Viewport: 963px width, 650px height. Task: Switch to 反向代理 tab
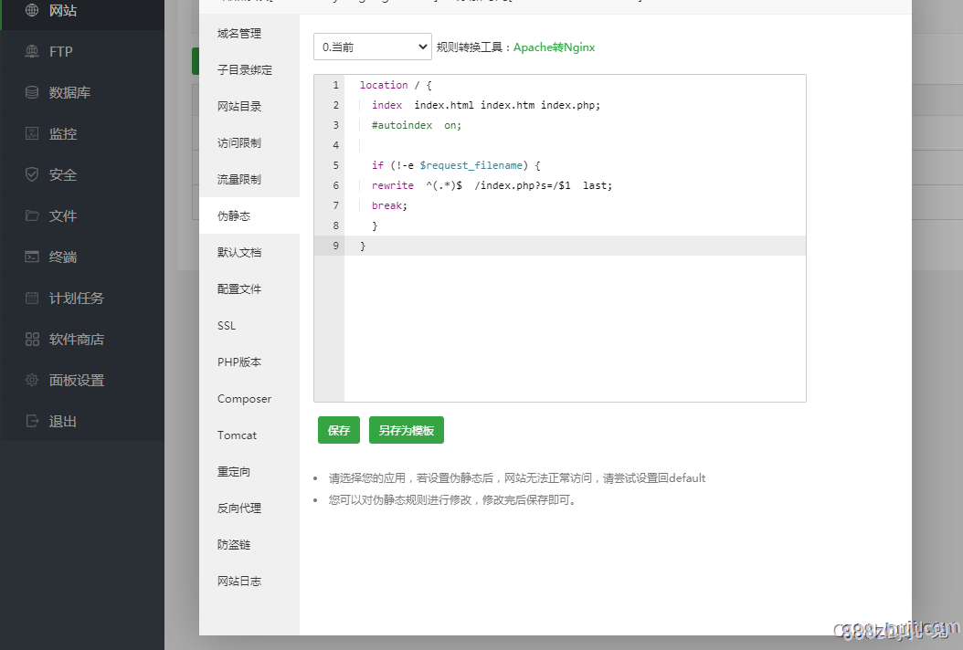pyautogui.click(x=249, y=508)
